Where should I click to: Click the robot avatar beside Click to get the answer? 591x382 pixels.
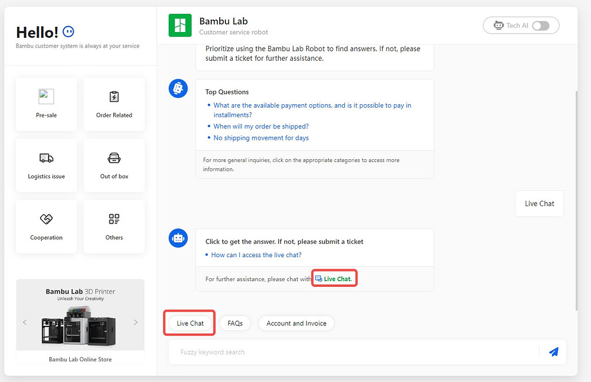[x=178, y=238]
